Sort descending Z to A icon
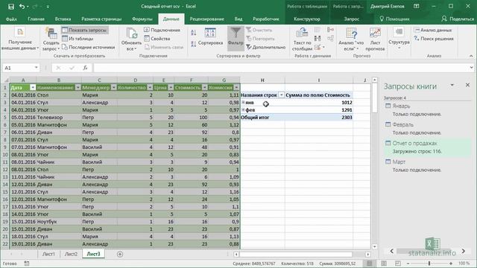This screenshot has width=477, height=268. pos(194,44)
